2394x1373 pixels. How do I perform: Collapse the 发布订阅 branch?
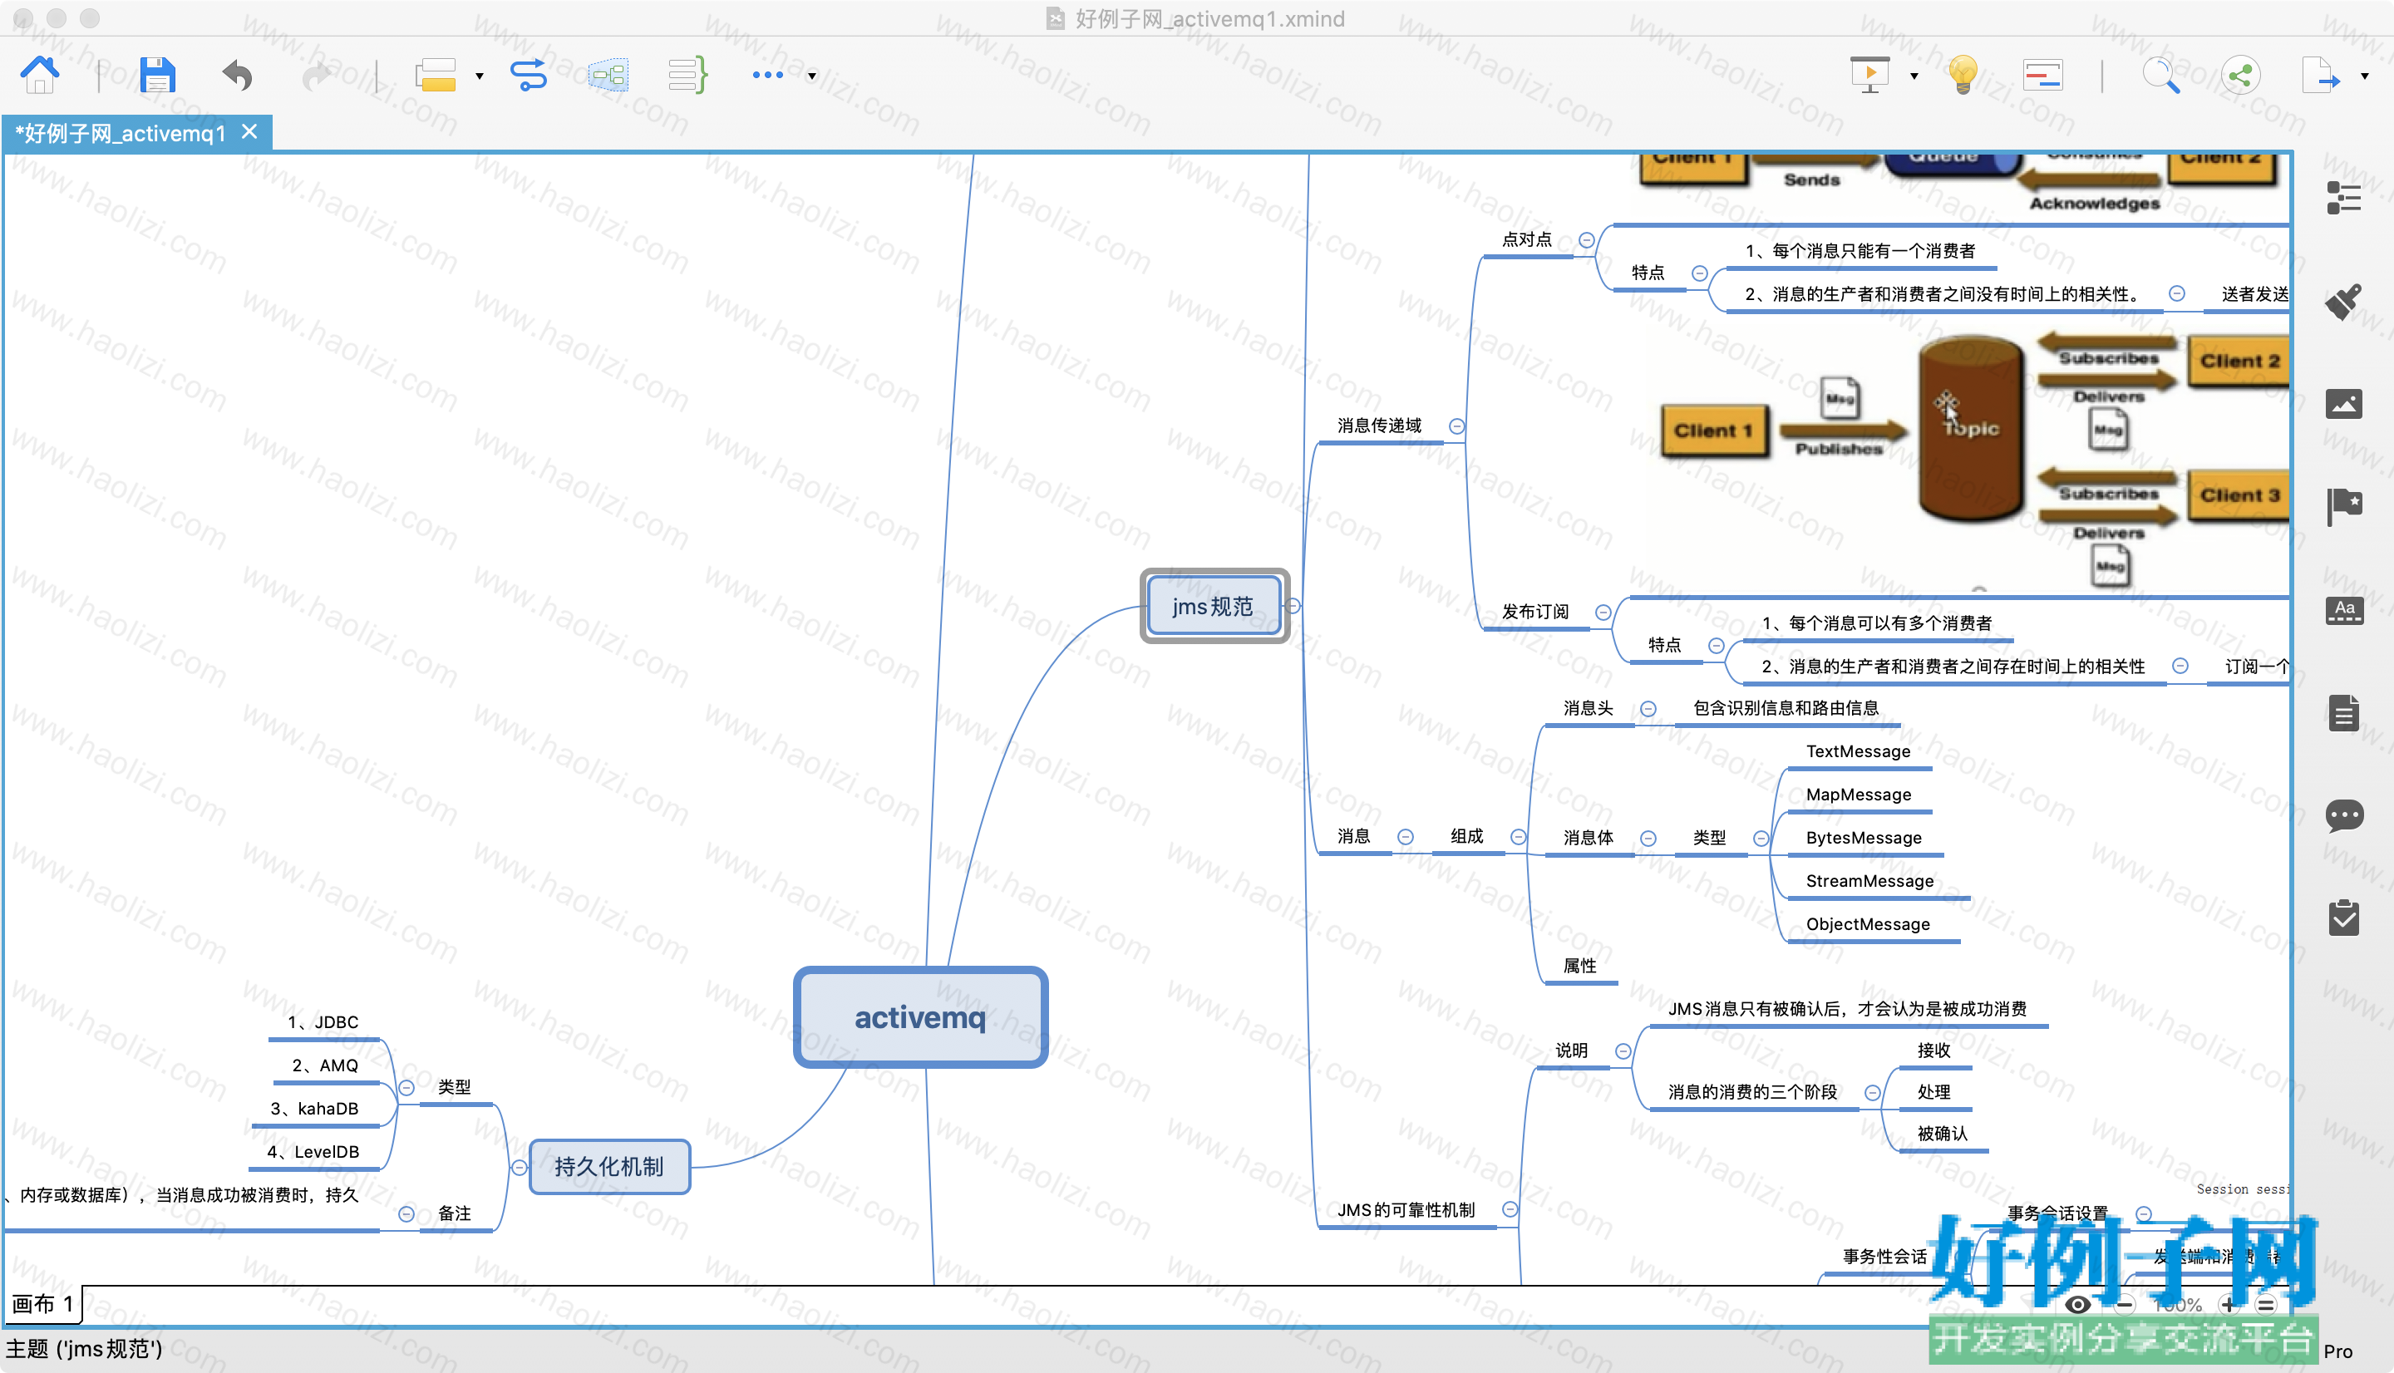coord(1603,613)
